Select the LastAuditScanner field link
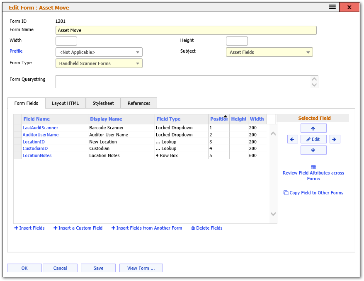This screenshot has width=364, height=281. 40,128
